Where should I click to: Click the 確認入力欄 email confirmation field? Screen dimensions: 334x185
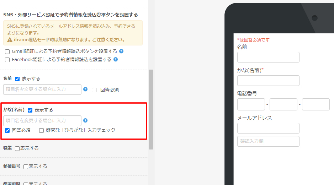coord(268,141)
